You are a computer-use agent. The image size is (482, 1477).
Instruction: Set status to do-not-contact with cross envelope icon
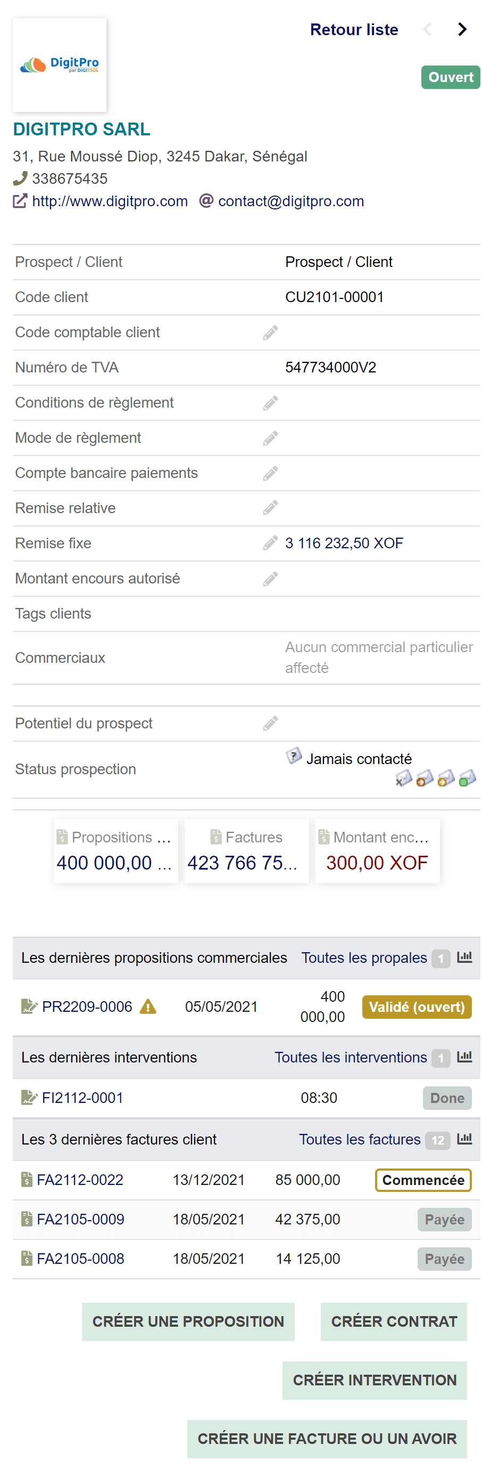click(x=404, y=778)
